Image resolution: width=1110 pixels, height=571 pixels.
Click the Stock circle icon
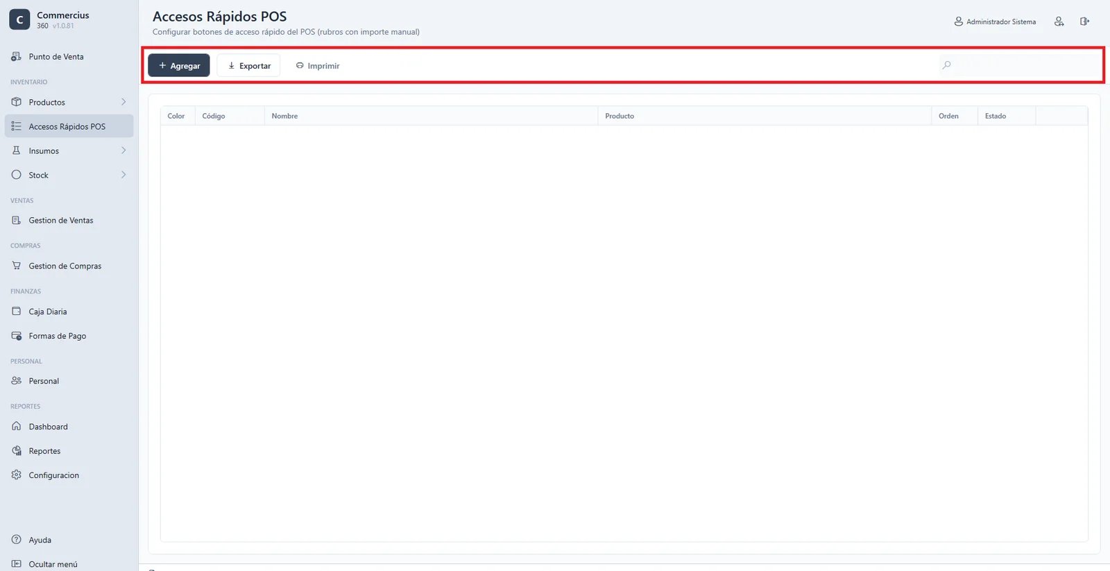click(x=17, y=175)
